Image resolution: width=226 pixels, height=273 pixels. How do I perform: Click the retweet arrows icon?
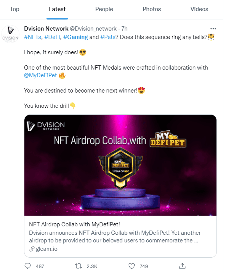pos(78,266)
